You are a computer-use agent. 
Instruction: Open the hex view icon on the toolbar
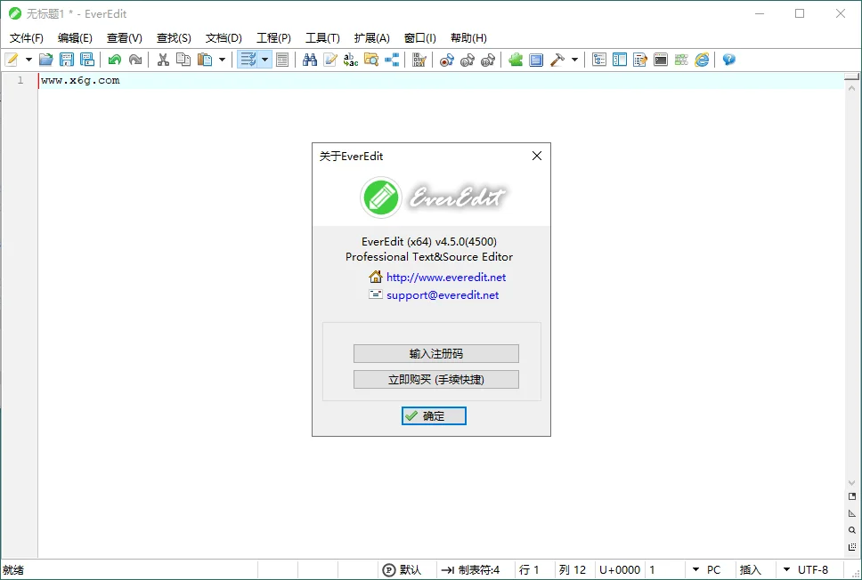(x=418, y=59)
